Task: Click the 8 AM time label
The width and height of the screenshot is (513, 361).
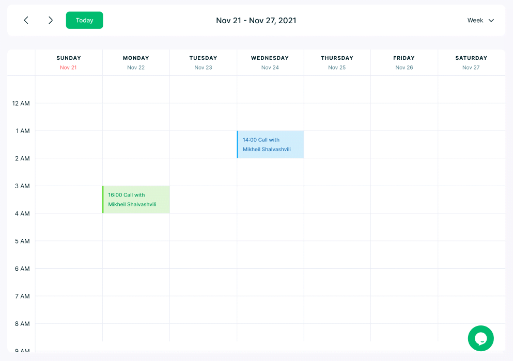Action: click(22, 324)
